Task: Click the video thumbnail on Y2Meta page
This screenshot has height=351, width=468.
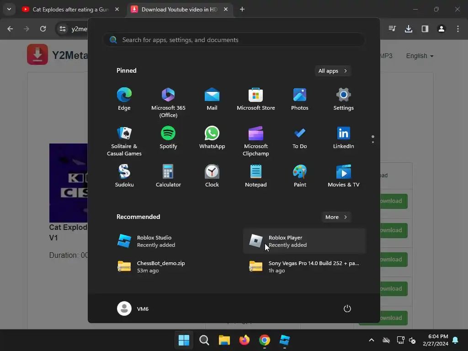Action: click(x=69, y=183)
